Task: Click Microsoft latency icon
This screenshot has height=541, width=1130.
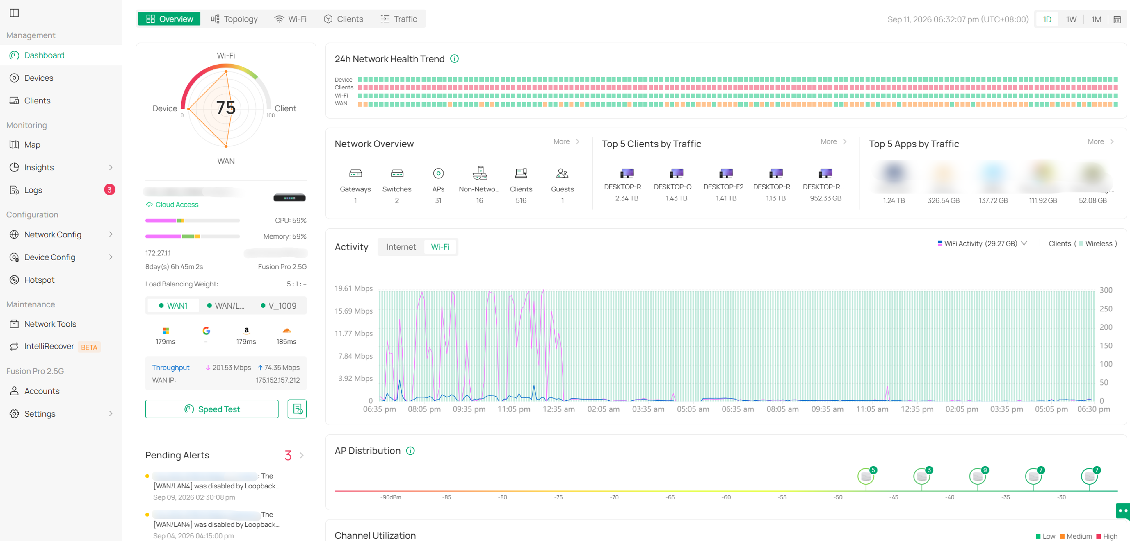Action: pos(166,331)
